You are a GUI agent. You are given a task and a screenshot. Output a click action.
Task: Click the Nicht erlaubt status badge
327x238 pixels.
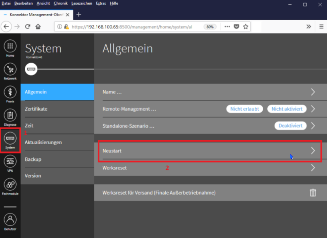click(245, 109)
